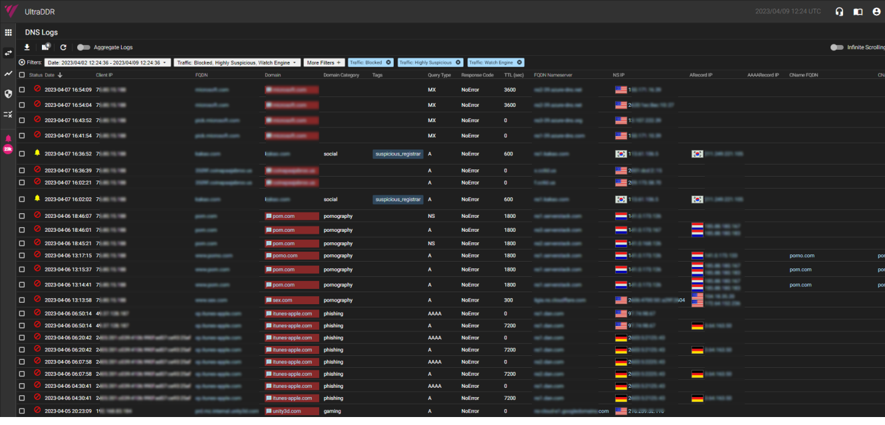Expand the Traffic filter dropdown
Image resolution: width=885 pixels, height=425 pixels.
[237, 62]
